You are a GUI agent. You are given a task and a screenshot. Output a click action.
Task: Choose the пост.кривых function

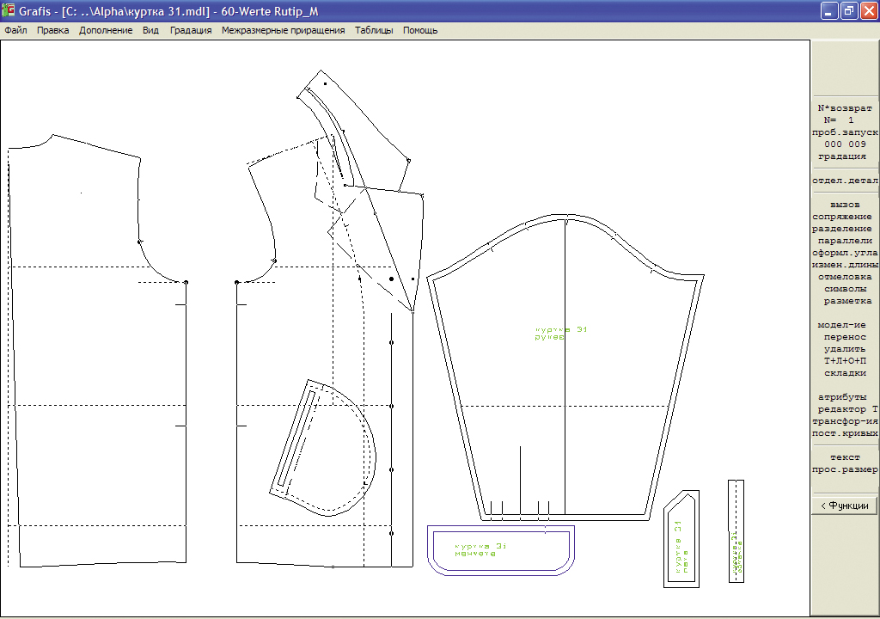[x=845, y=433]
